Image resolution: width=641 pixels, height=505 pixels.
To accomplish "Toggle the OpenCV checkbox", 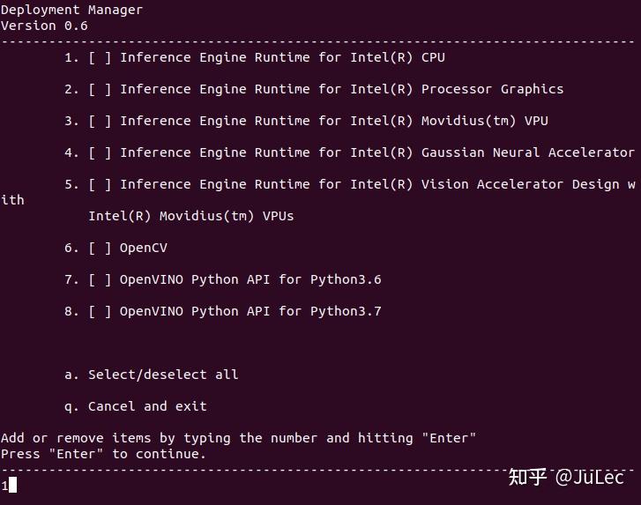I will (x=100, y=248).
